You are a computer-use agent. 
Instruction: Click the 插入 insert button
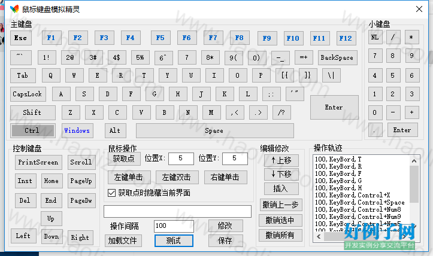tap(281, 188)
